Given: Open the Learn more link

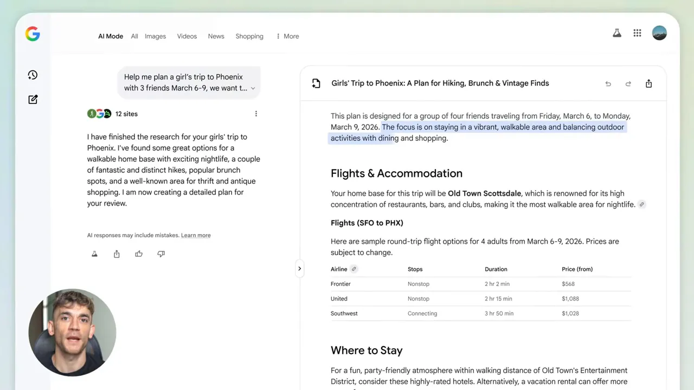Looking at the screenshot, I should [196, 235].
